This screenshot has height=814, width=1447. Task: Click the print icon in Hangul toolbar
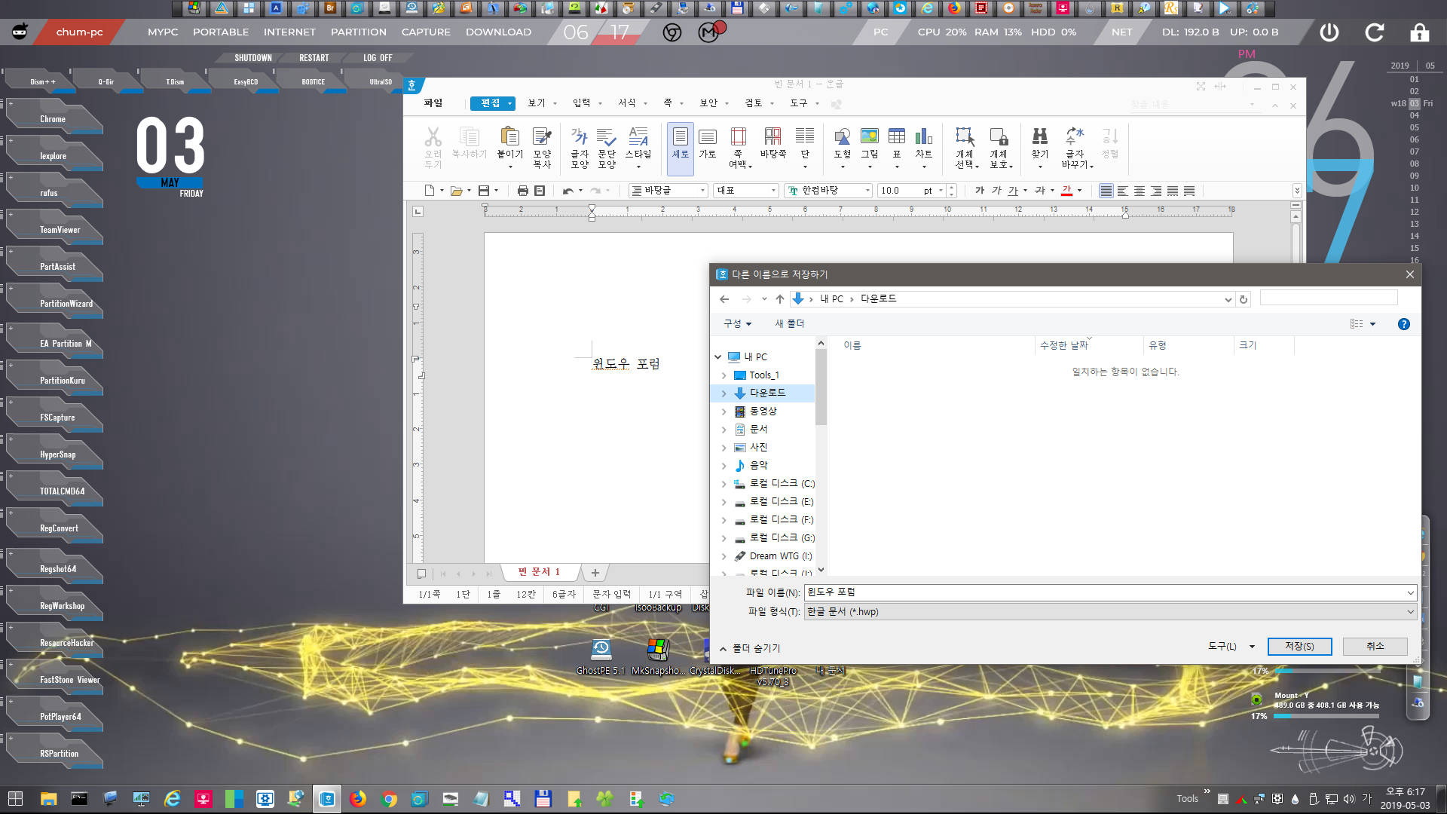point(522,191)
